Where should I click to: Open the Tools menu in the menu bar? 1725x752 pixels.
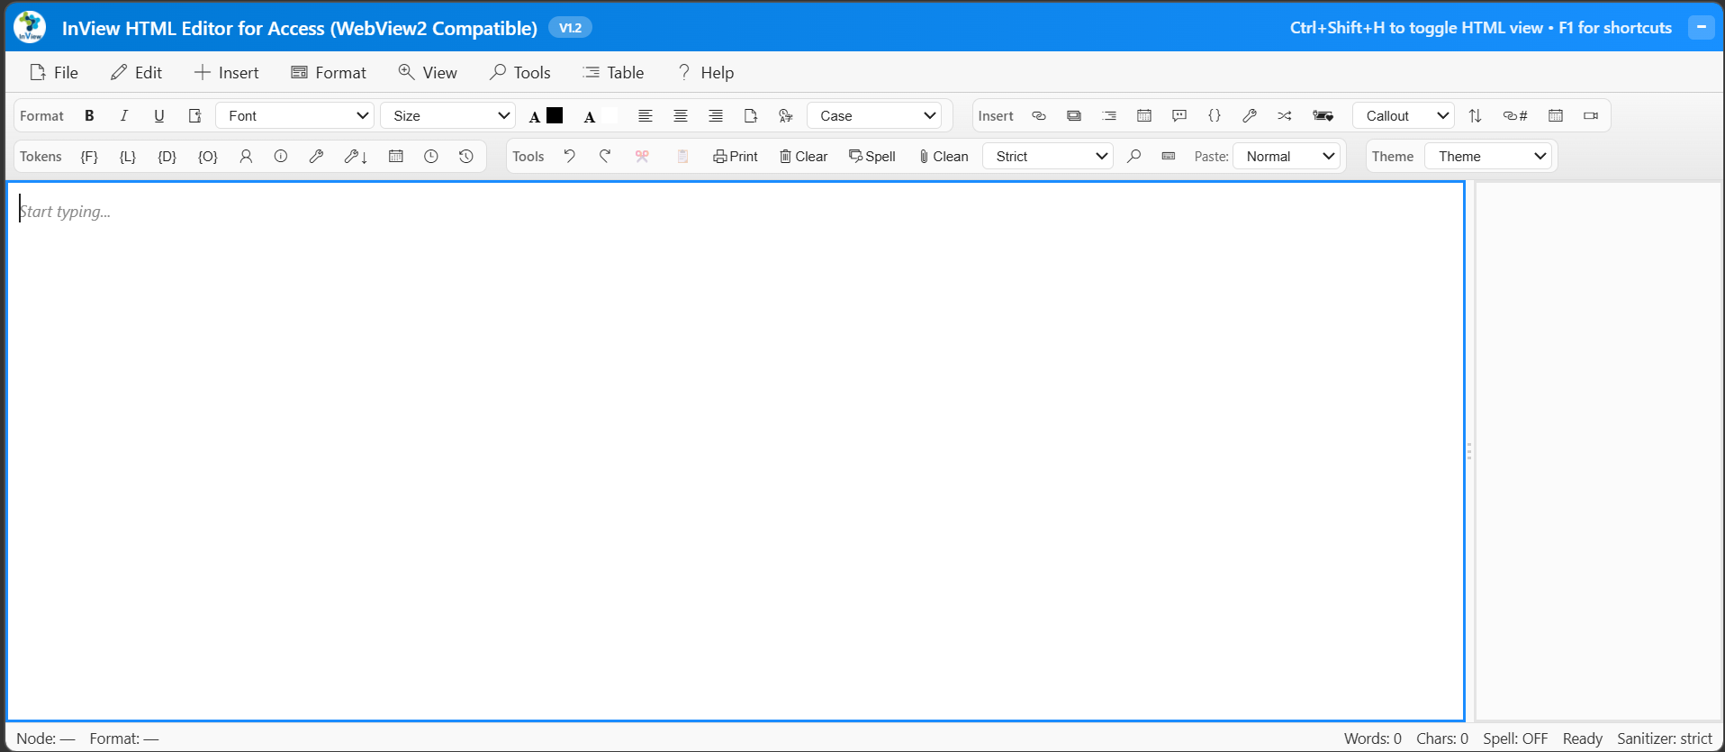click(520, 72)
